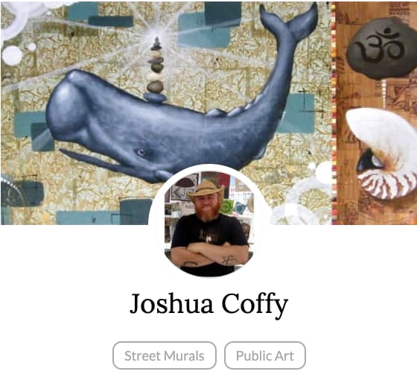Click the dark teal block above whale's tail
417x386 pixels.
point(223,13)
